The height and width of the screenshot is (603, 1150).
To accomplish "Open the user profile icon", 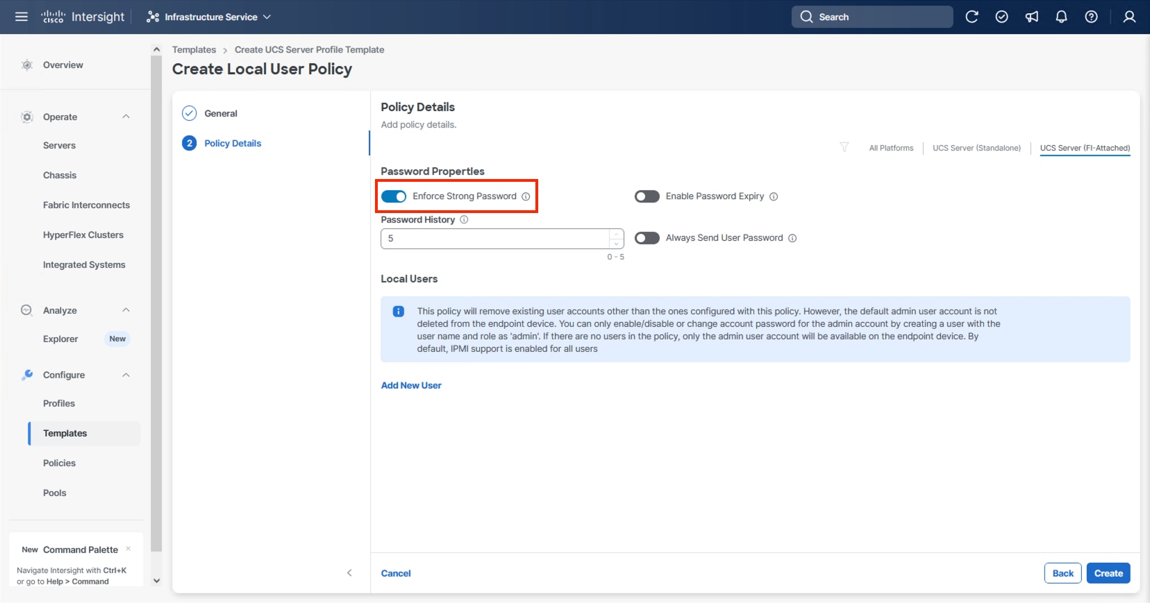I will [x=1129, y=17].
